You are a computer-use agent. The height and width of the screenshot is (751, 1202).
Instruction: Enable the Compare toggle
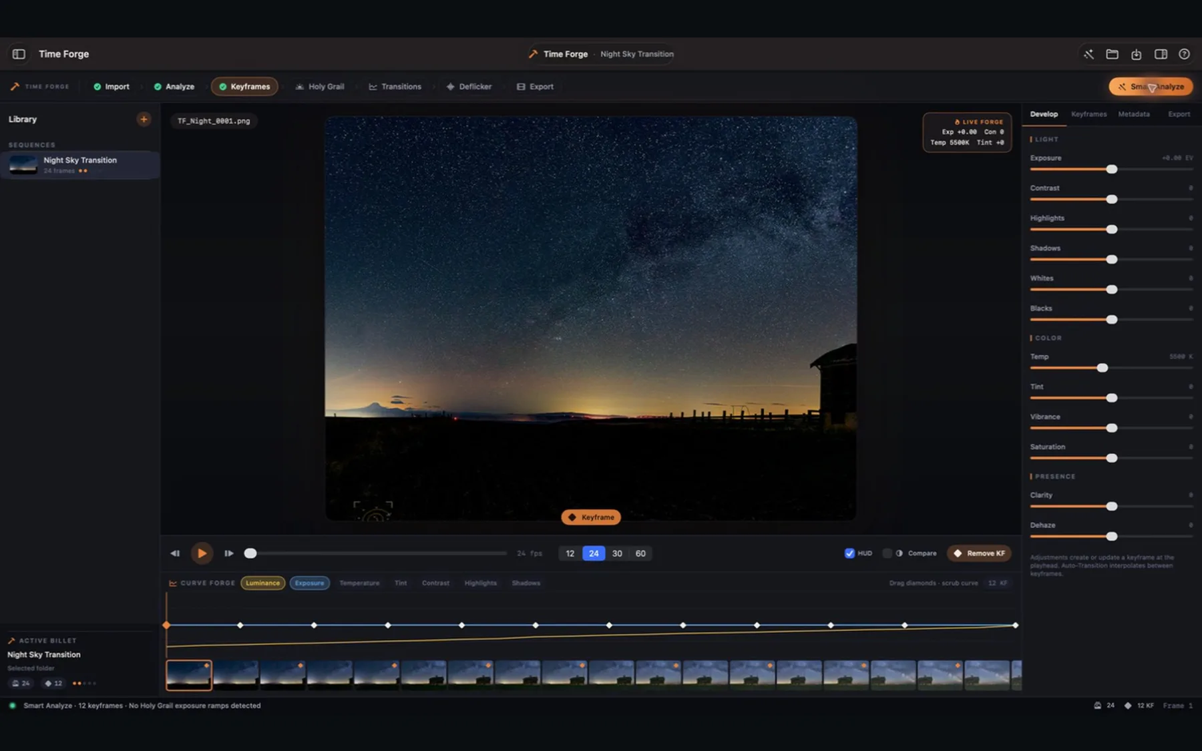[887, 553]
